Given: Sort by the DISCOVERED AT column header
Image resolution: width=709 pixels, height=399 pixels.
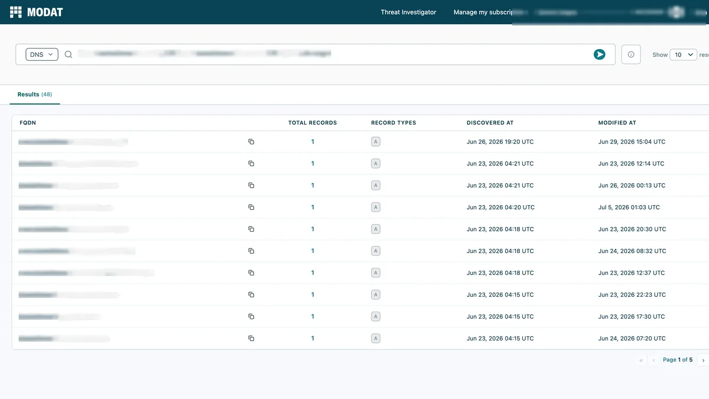Looking at the screenshot, I should [490, 123].
